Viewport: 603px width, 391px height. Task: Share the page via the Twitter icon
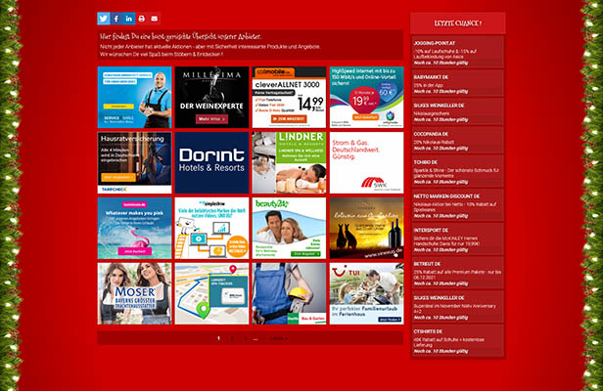103,19
